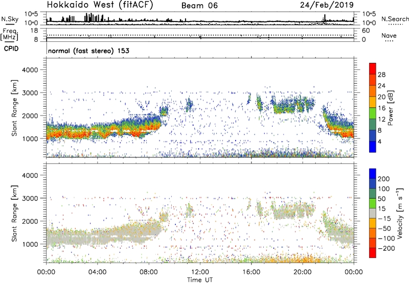The width and height of the screenshot is (409, 283).
Task: Click gray segment of the Velocity colorbar
Action: pos(373,213)
